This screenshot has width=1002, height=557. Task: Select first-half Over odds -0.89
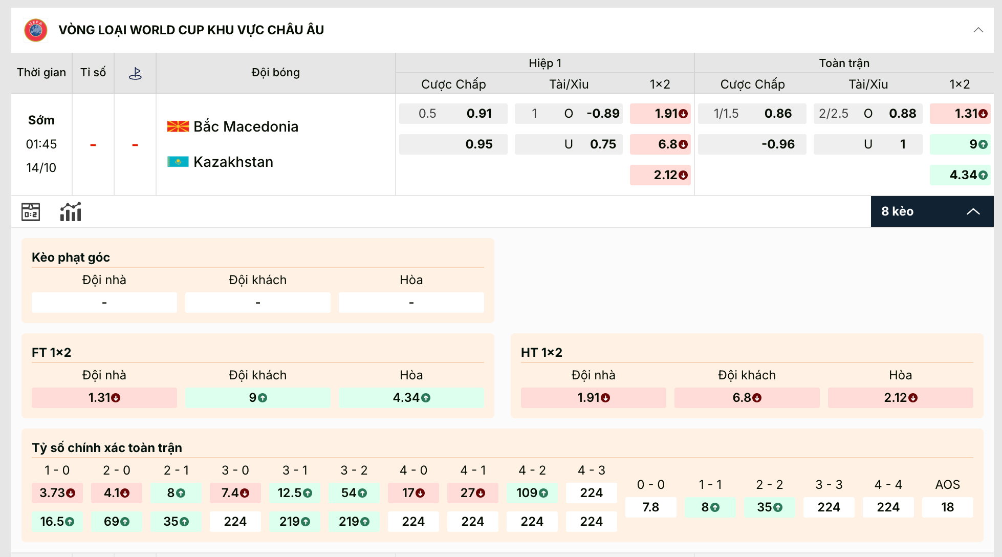(x=602, y=114)
